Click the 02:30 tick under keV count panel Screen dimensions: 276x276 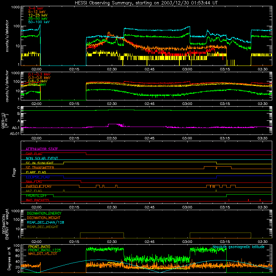[112, 69]
